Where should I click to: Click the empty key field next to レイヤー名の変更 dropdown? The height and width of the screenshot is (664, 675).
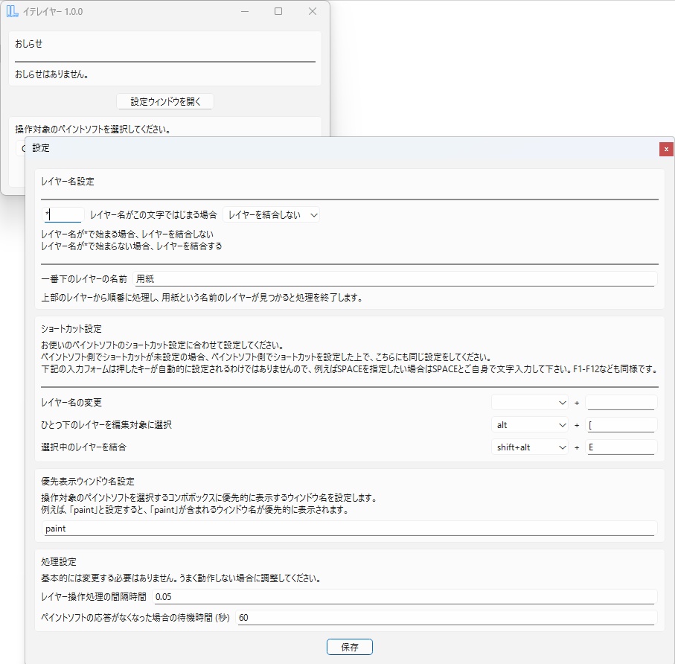click(621, 402)
